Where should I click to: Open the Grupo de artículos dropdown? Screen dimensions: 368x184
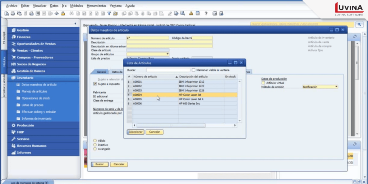167,54
